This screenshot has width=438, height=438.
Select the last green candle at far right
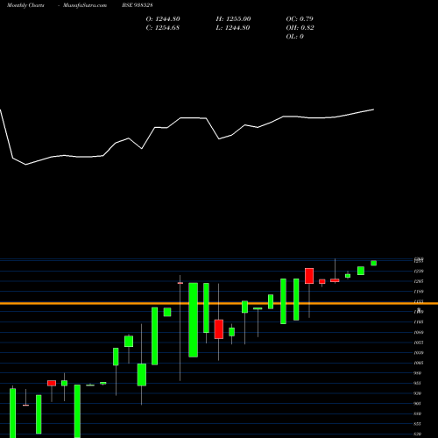pyautogui.click(x=373, y=263)
